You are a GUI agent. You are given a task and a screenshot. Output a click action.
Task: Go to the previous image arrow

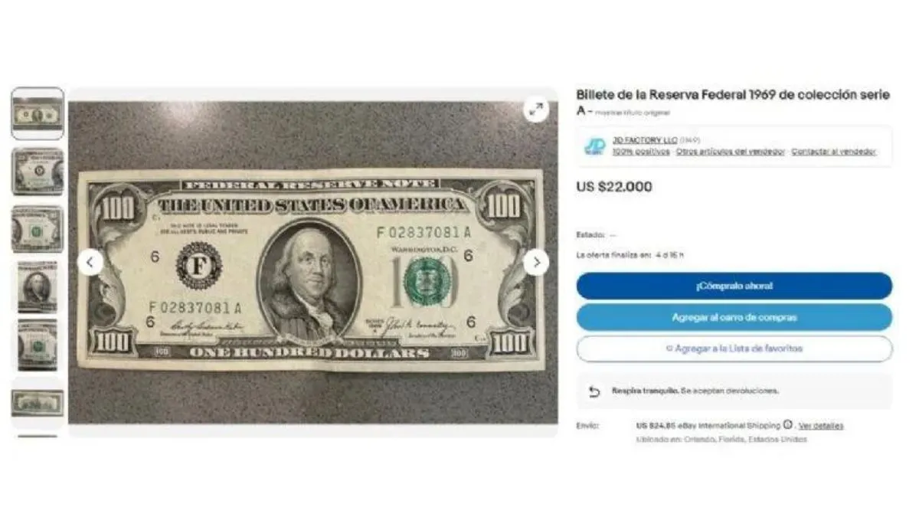tap(90, 263)
